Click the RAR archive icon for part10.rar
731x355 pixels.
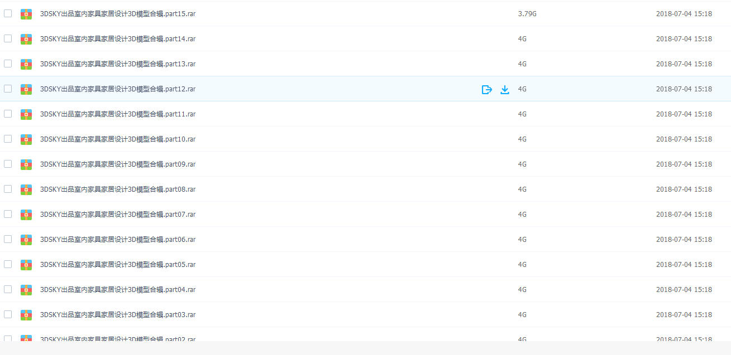[x=26, y=139]
